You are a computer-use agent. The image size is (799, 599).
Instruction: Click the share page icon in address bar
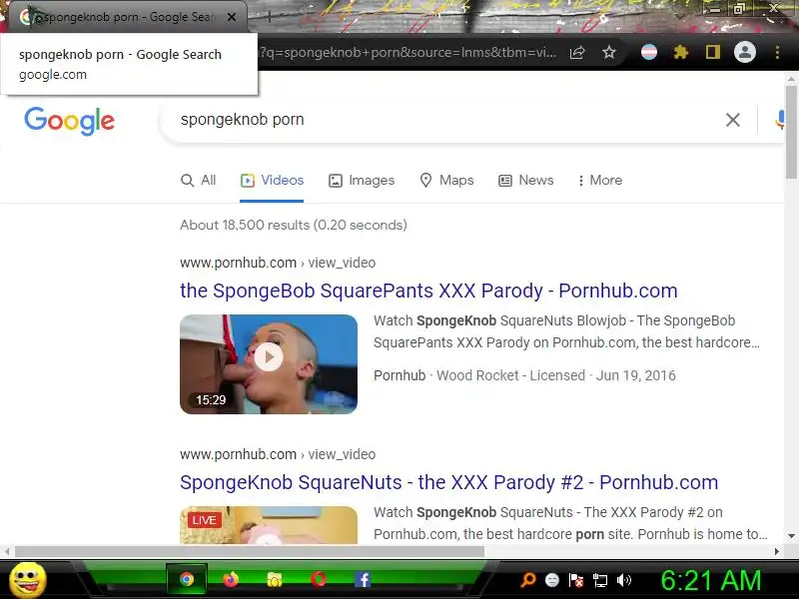[x=577, y=53]
